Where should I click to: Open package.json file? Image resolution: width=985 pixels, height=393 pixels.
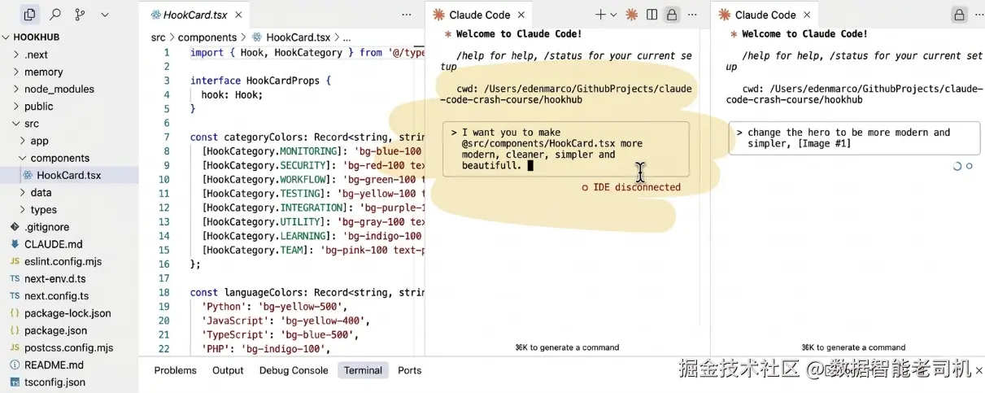pos(55,330)
